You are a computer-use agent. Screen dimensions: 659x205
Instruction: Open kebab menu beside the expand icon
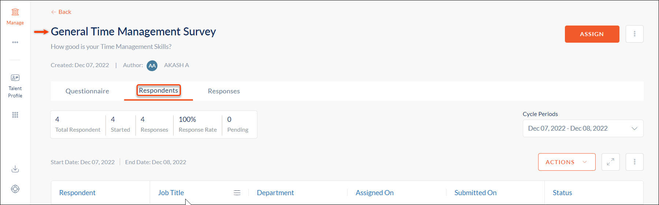tap(634, 162)
